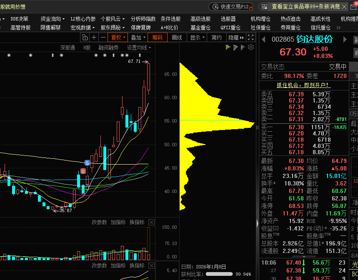Open 复权 adjustment dropdown

(118, 37)
